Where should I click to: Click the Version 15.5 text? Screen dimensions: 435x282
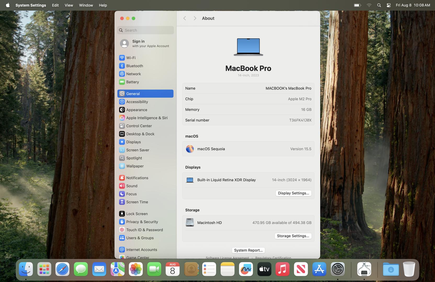[301, 149]
